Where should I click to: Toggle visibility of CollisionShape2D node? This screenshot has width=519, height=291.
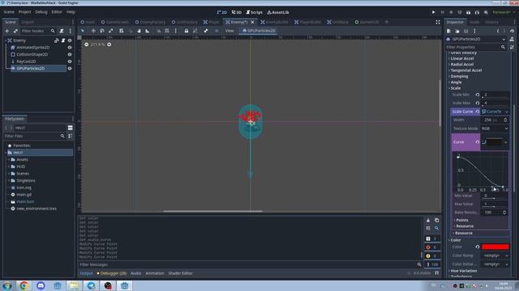point(70,54)
